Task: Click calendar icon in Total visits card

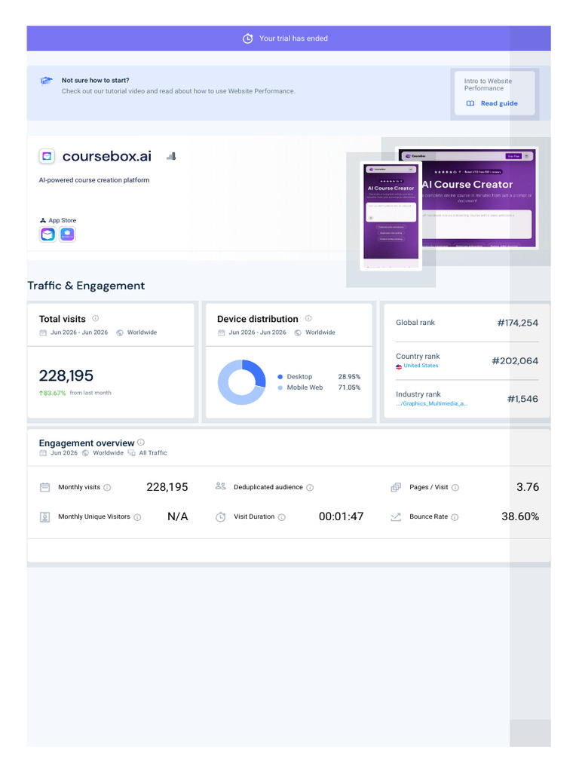Action: point(43,332)
